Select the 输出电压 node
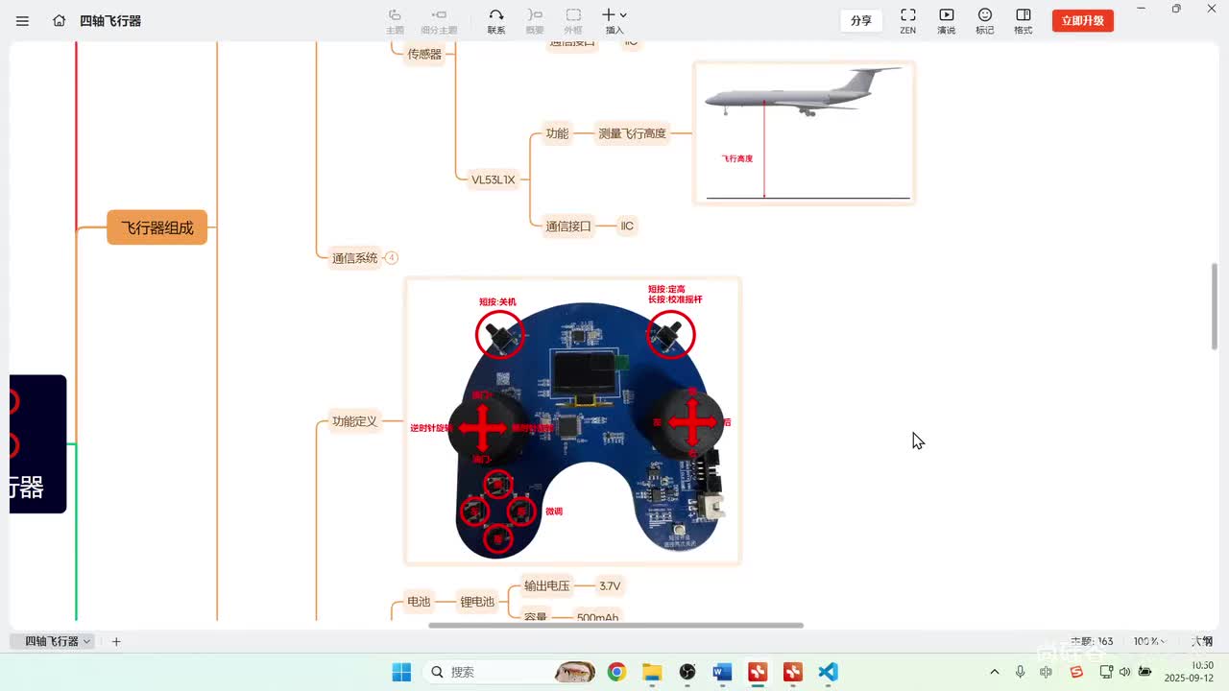 click(547, 585)
